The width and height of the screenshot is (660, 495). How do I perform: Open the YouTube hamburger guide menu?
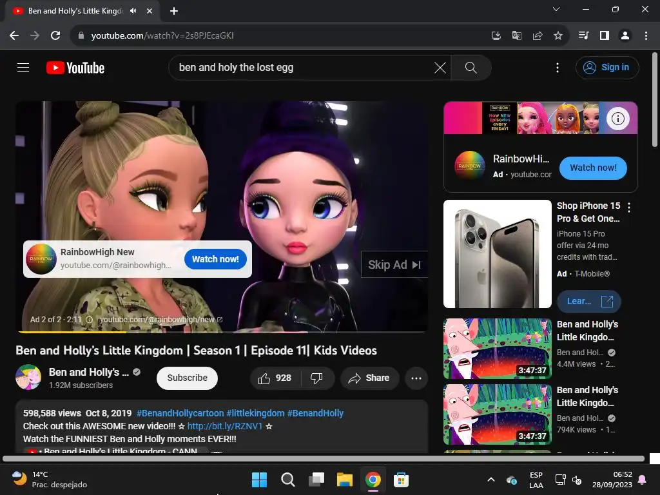click(23, 67)
